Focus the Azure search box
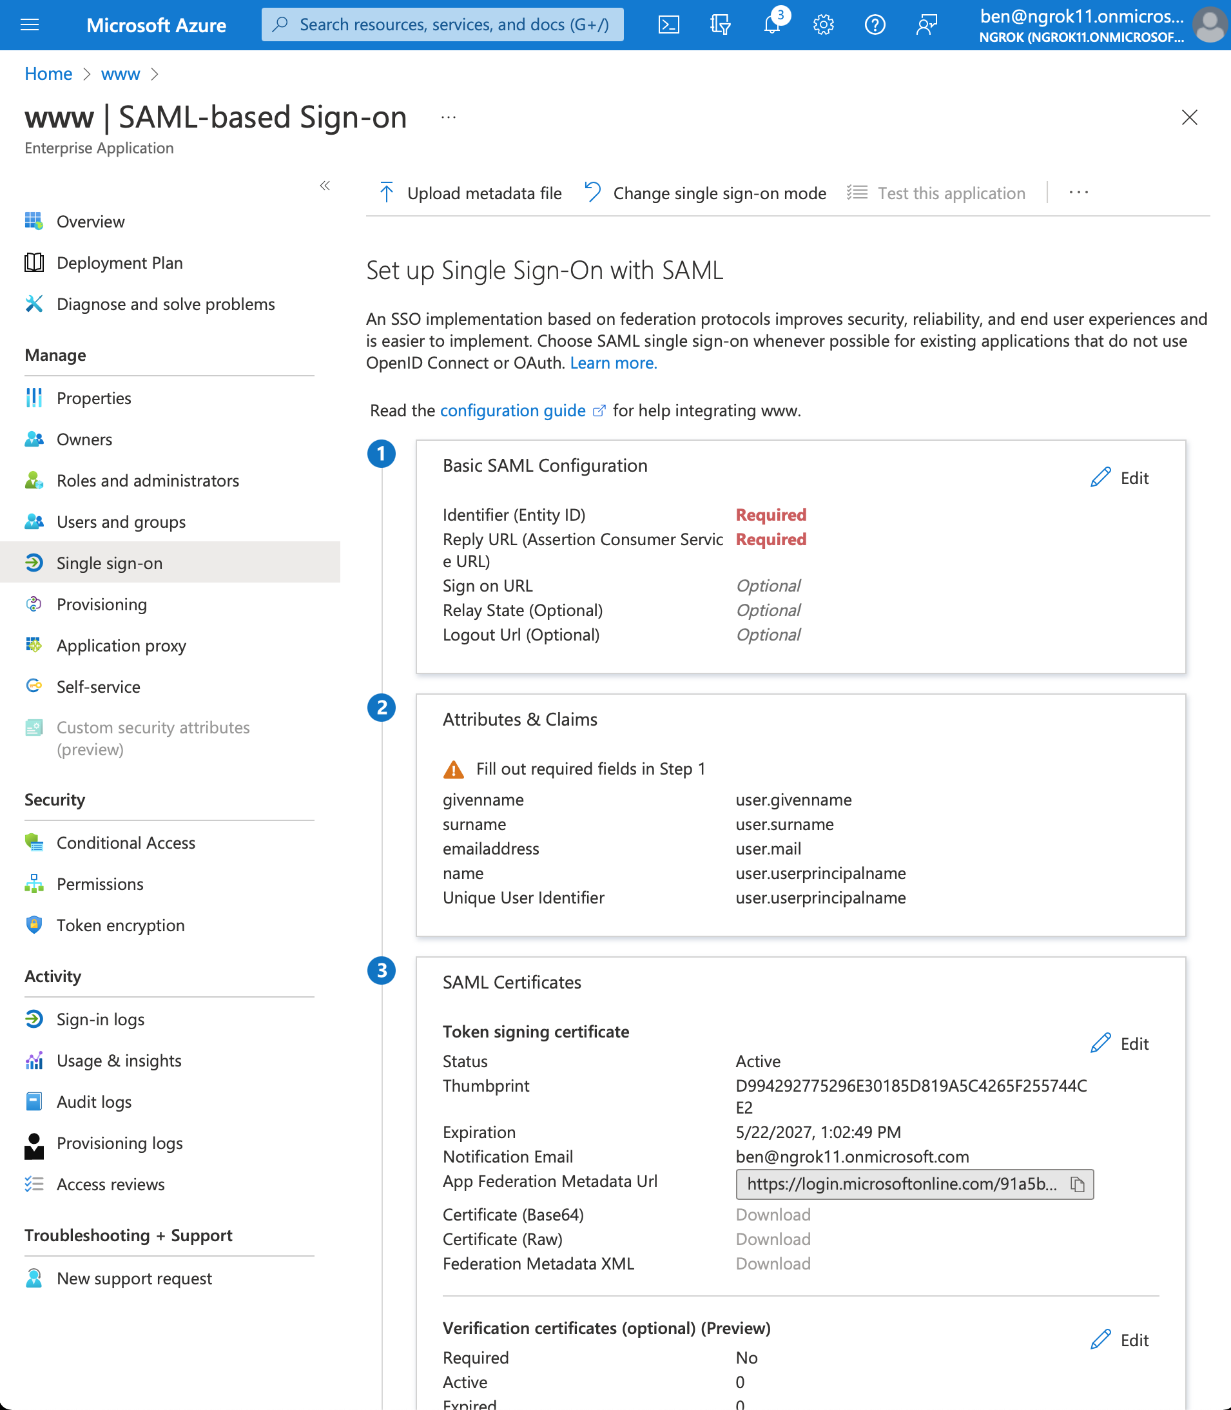Screen dimensions: 1231x1410 point(442,24)
